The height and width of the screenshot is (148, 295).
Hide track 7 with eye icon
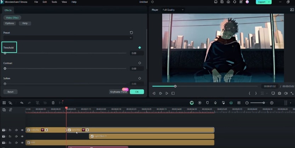(22, 136)
